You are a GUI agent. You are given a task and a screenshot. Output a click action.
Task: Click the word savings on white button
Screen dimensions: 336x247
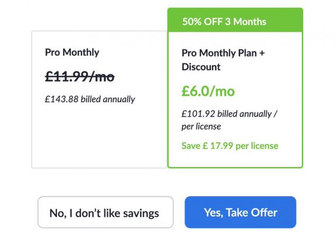pos(139,213)
